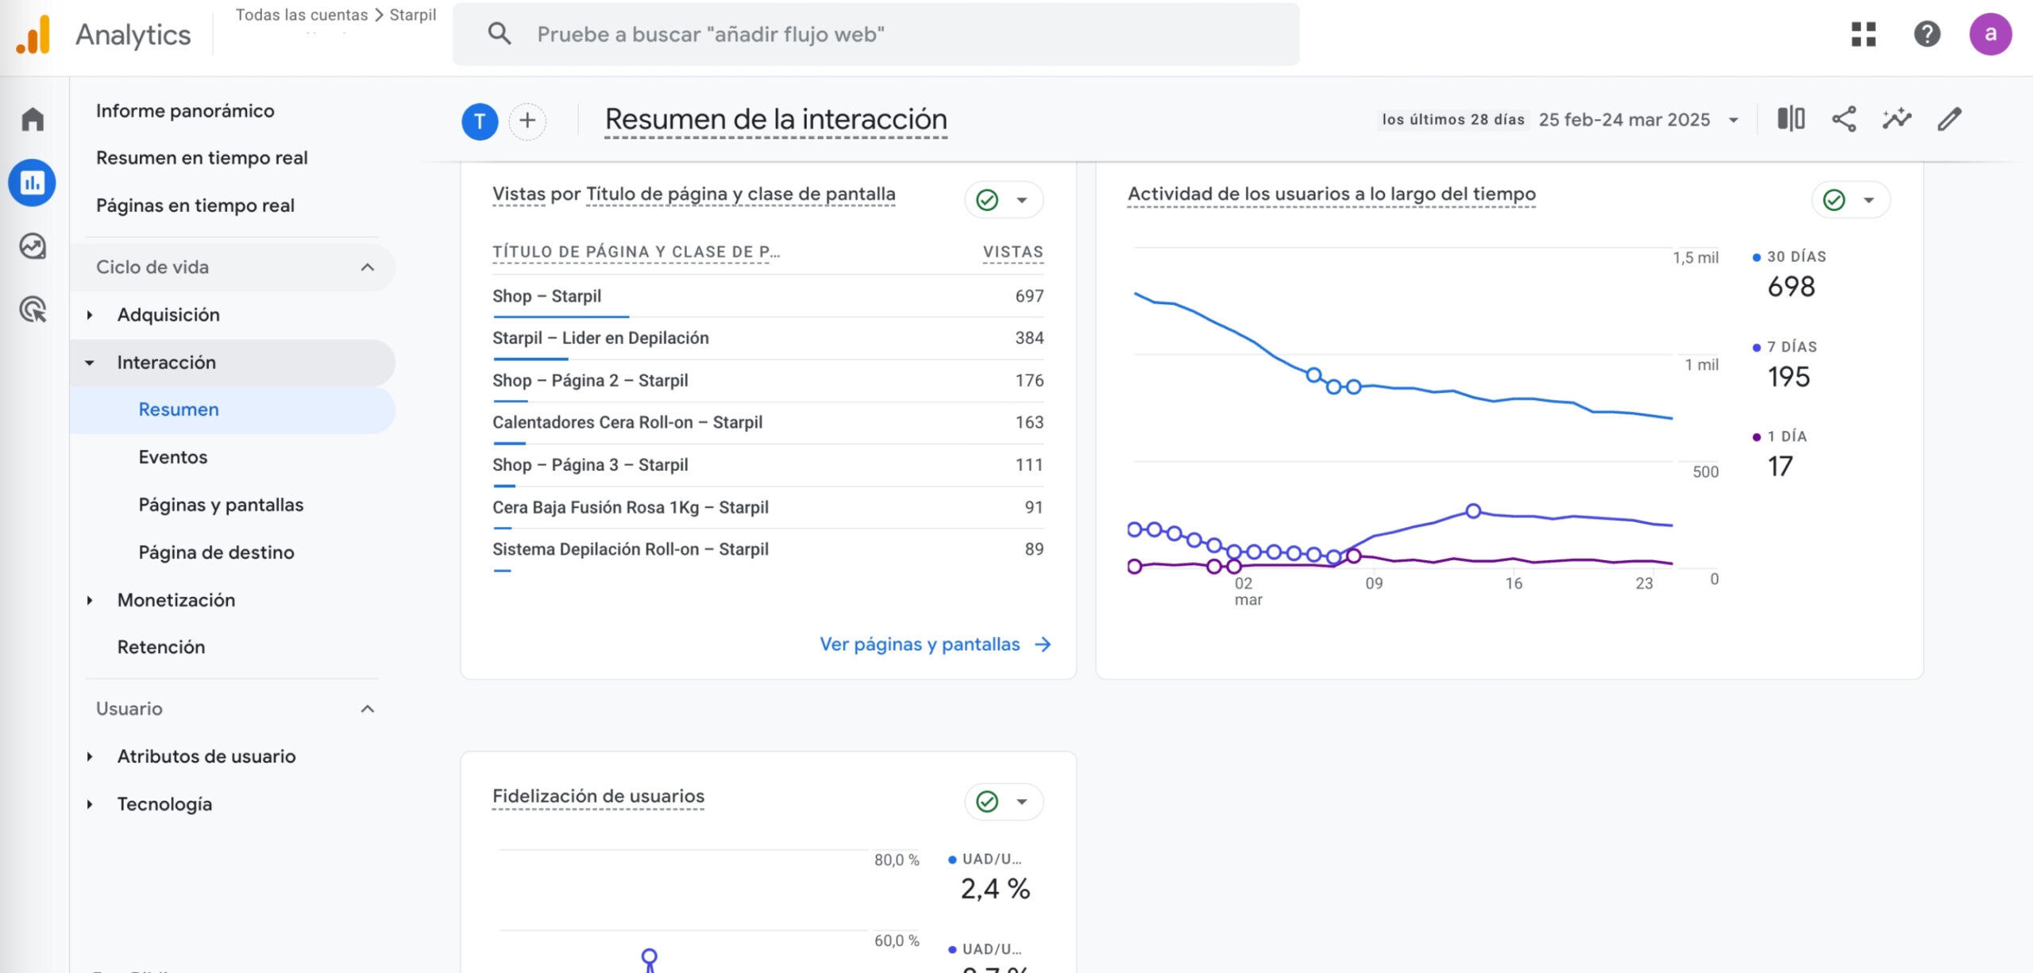Click Shop – Página 3 – Starpil row

point(768,465)
